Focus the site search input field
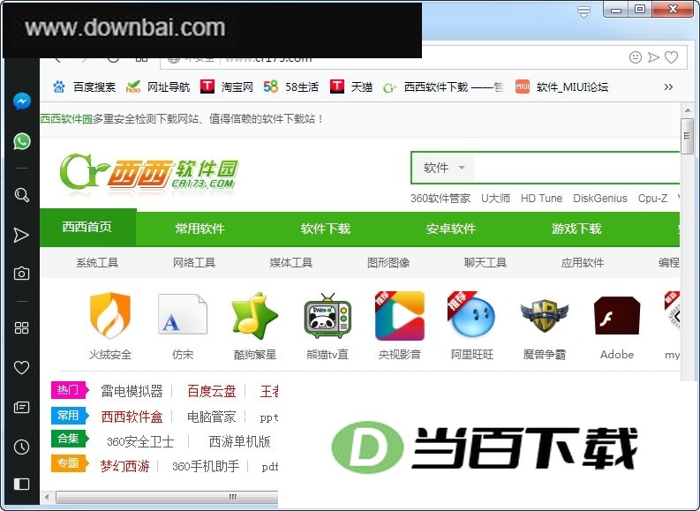Screen dimensions: 700x511 [x=576, y=168]
